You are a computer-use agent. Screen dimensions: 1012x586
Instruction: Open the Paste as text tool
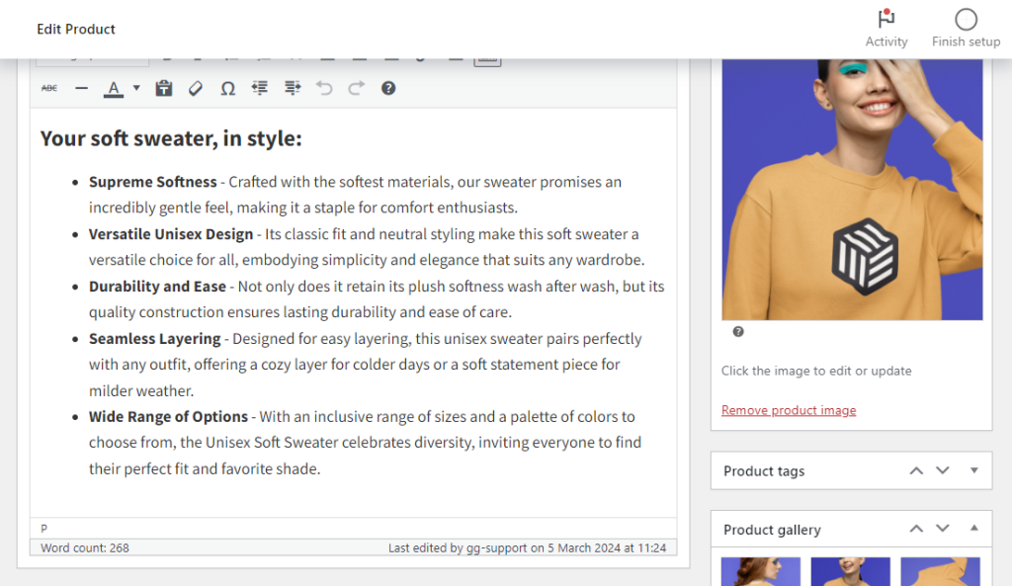163,88
